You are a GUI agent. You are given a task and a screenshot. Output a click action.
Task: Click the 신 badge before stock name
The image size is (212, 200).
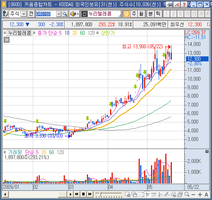coord(85,14)
